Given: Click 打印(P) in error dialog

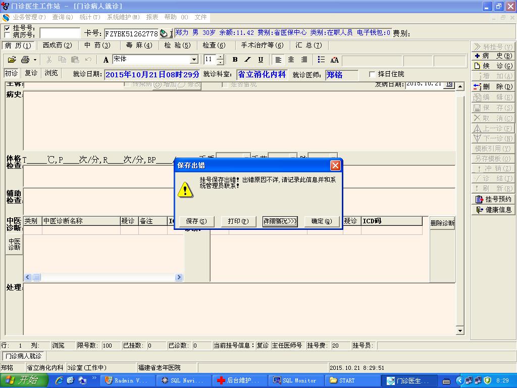Looking at the screenshot, I should (x=238, y=221).
